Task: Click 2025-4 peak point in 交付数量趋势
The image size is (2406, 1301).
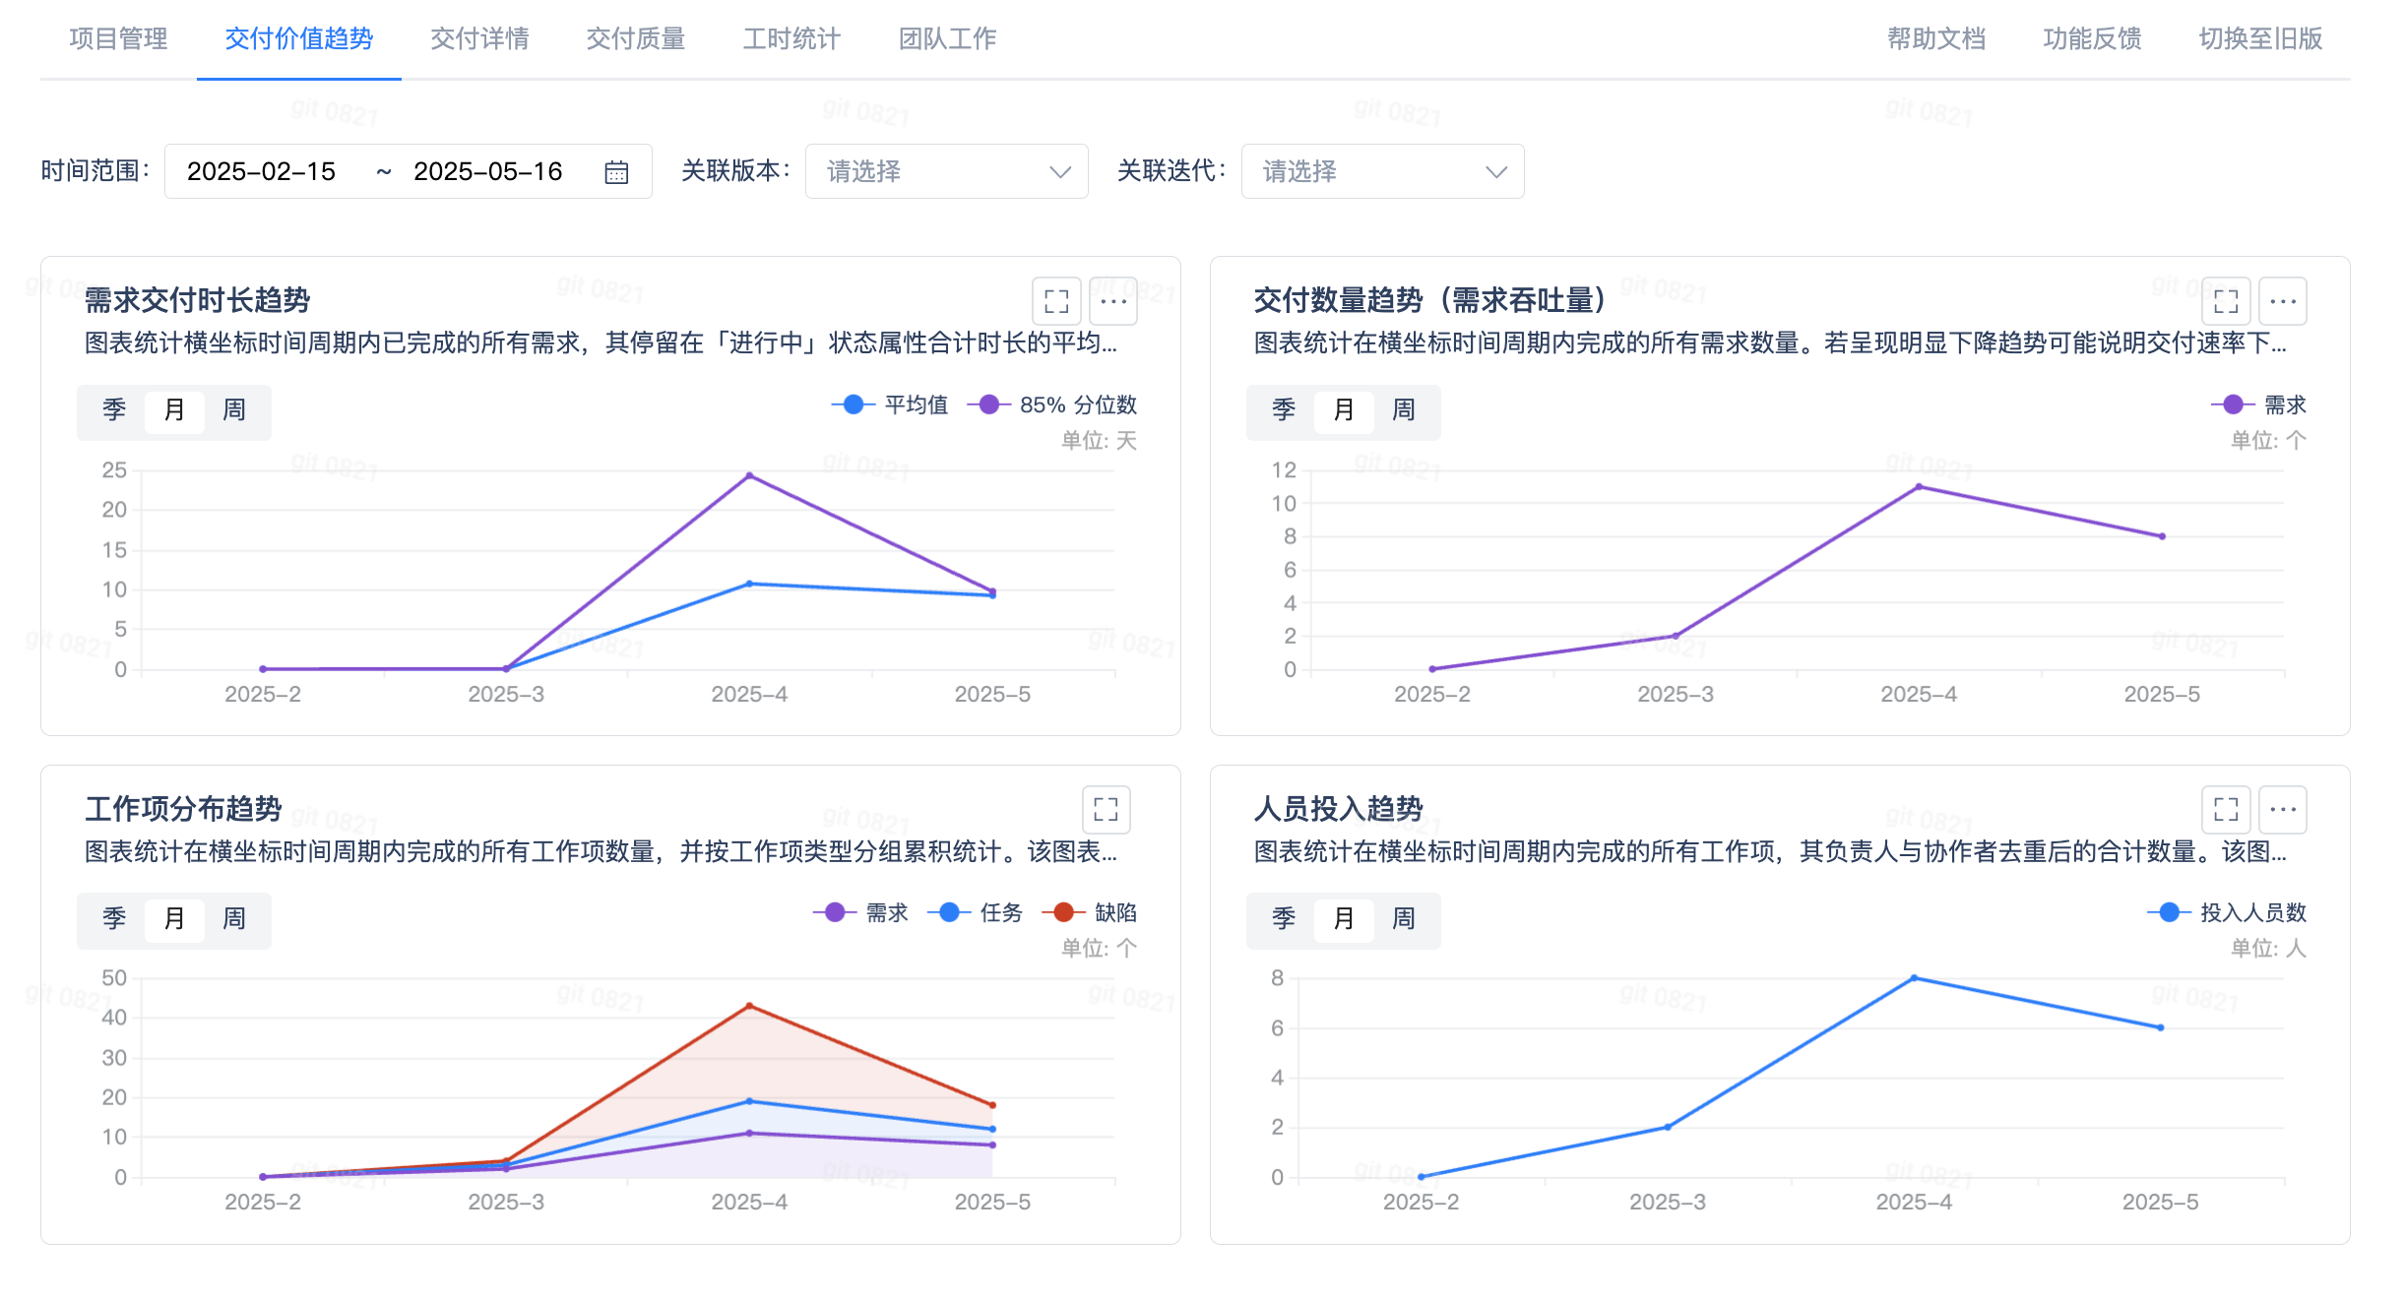Action: (x=1919, y=486)
